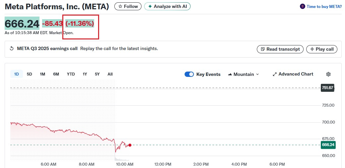This screenshot has width=345, height=168.
Task: Toggle the Key Events switch
Action: (189, 74)
